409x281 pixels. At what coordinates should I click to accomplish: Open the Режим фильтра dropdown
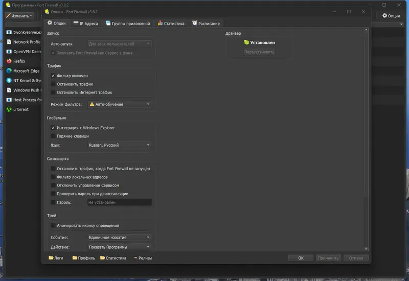click(x=120, y=104)
